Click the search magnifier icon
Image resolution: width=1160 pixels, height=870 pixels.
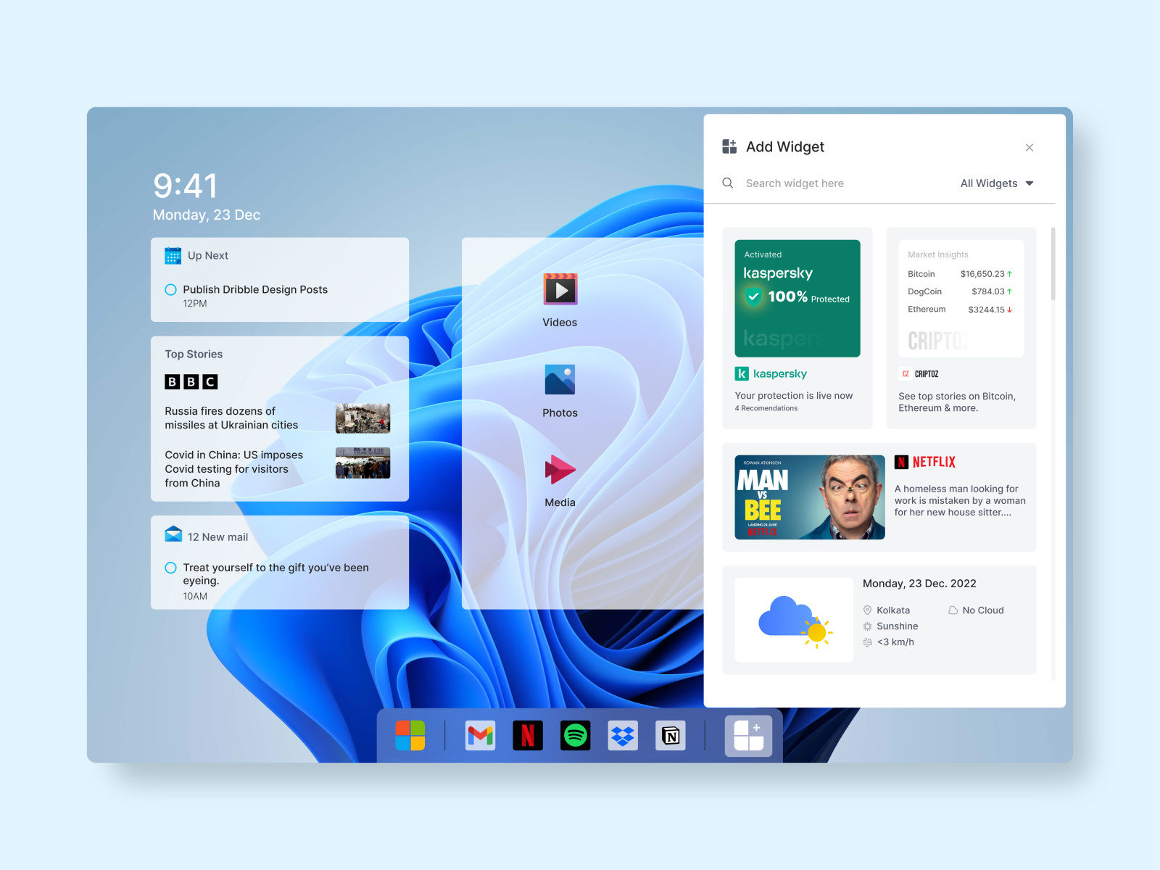pos(728,183)
